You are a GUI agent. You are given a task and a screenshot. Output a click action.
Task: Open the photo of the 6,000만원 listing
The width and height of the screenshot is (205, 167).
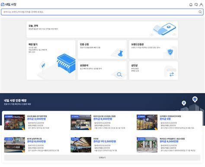tap(147, 145)
